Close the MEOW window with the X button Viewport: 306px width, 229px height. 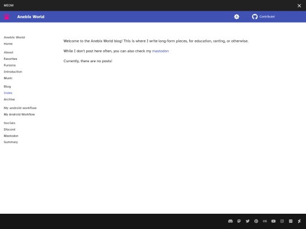click(x=299, y=6)
